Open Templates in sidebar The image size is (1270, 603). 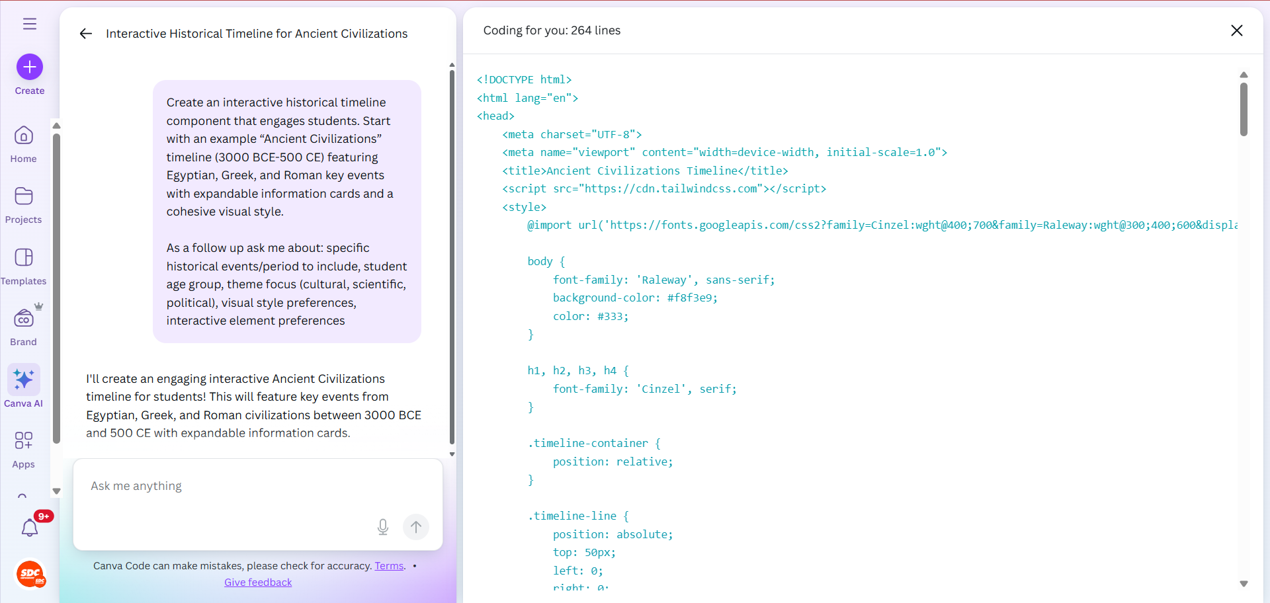point(24,266)
